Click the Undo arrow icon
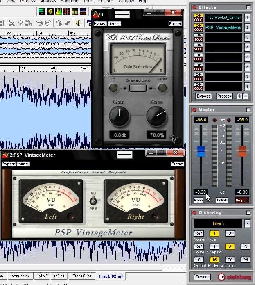The width and height of the screenshot is (255, 285). (39, 23)
